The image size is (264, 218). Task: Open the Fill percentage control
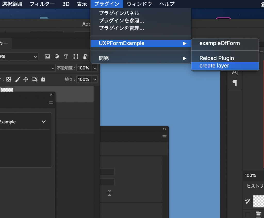click(94, 79)
